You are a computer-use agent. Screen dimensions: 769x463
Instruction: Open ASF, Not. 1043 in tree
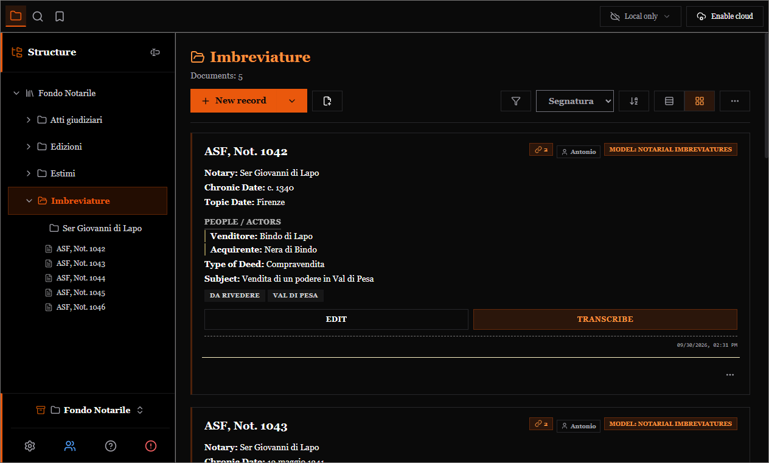[x=81, y=263]
